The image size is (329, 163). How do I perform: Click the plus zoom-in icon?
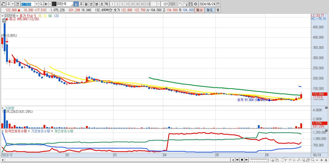(x=322, y=160)
